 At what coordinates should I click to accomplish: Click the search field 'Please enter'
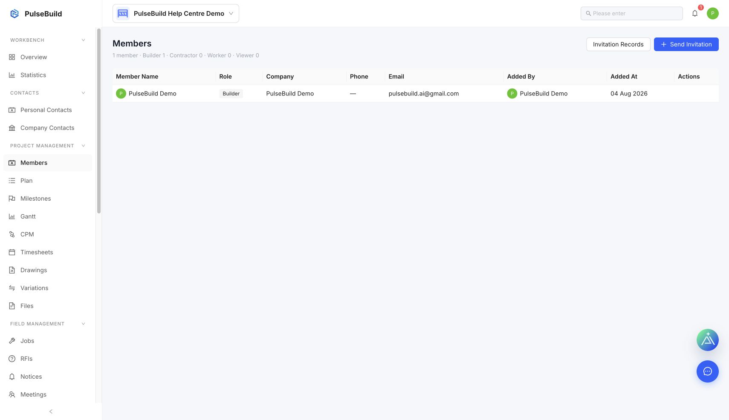[632, 13]
